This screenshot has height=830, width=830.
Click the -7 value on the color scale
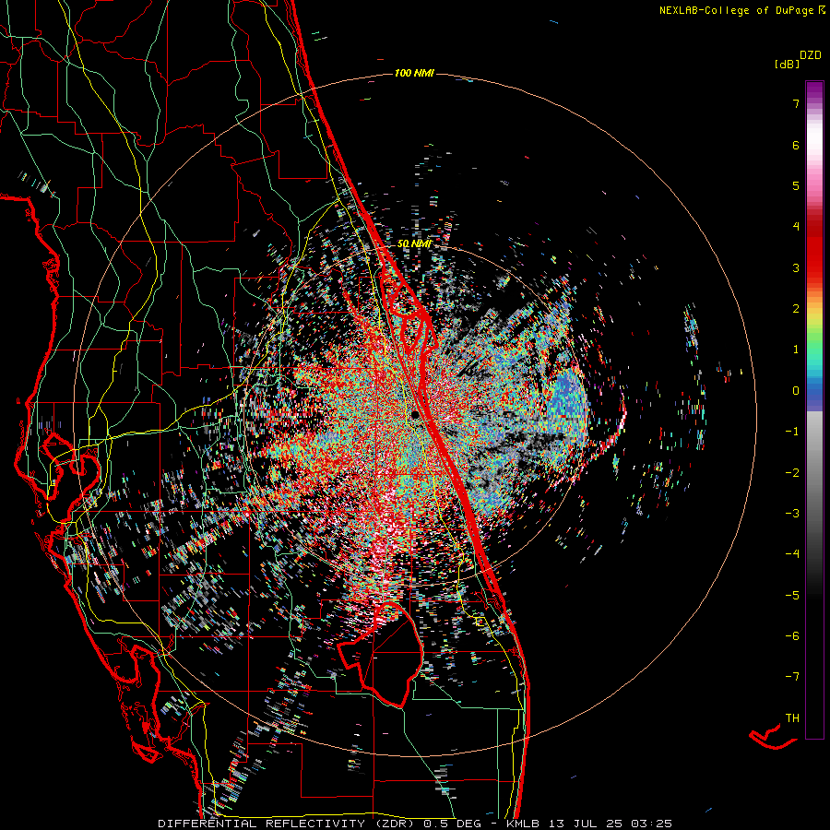[x=792, y=677]
